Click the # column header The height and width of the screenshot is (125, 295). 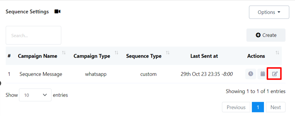9,56
